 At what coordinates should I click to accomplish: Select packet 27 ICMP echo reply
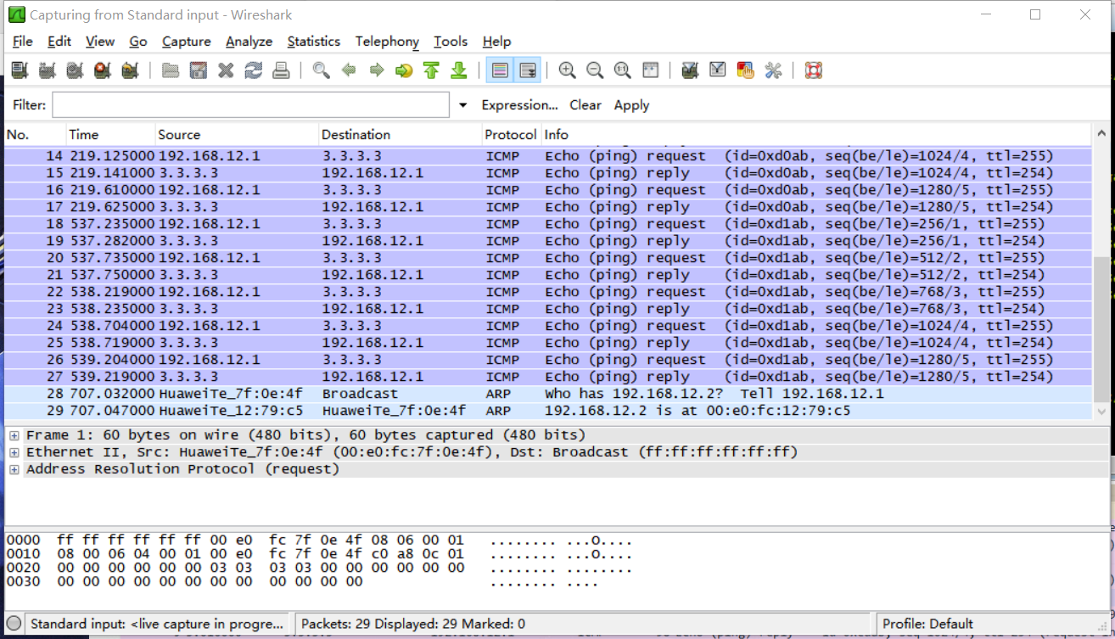[548, 377]
